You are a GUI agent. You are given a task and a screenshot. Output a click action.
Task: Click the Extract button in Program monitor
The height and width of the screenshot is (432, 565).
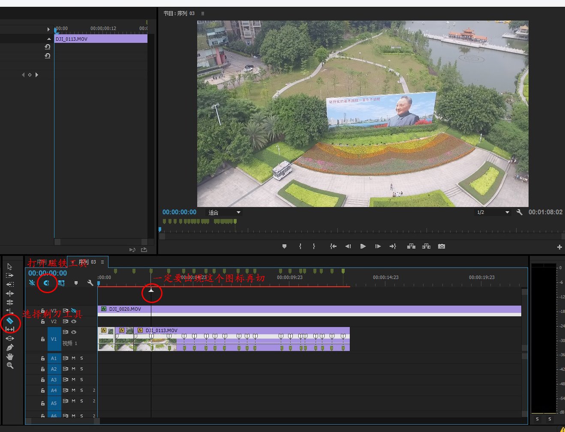click(426, 246)
